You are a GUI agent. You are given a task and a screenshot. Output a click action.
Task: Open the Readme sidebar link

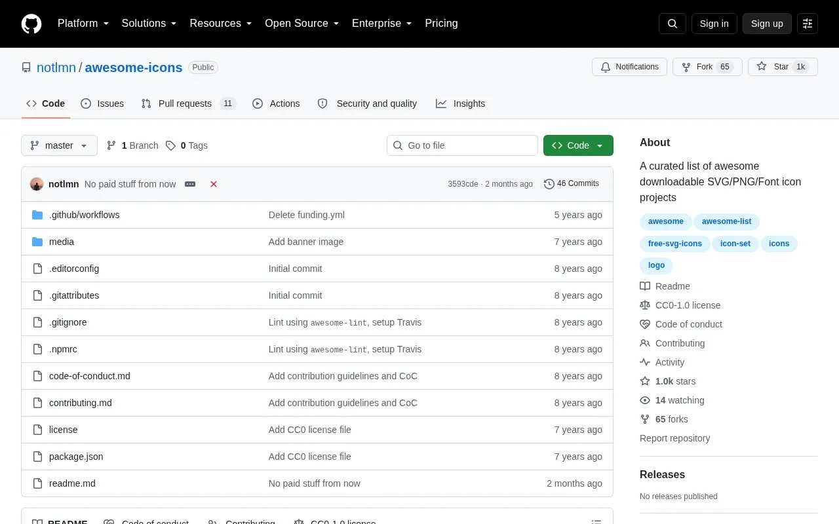pyautogui.click(x=665, y=286)
